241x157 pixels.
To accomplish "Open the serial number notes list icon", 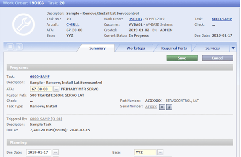I will (x=162, y=107).
